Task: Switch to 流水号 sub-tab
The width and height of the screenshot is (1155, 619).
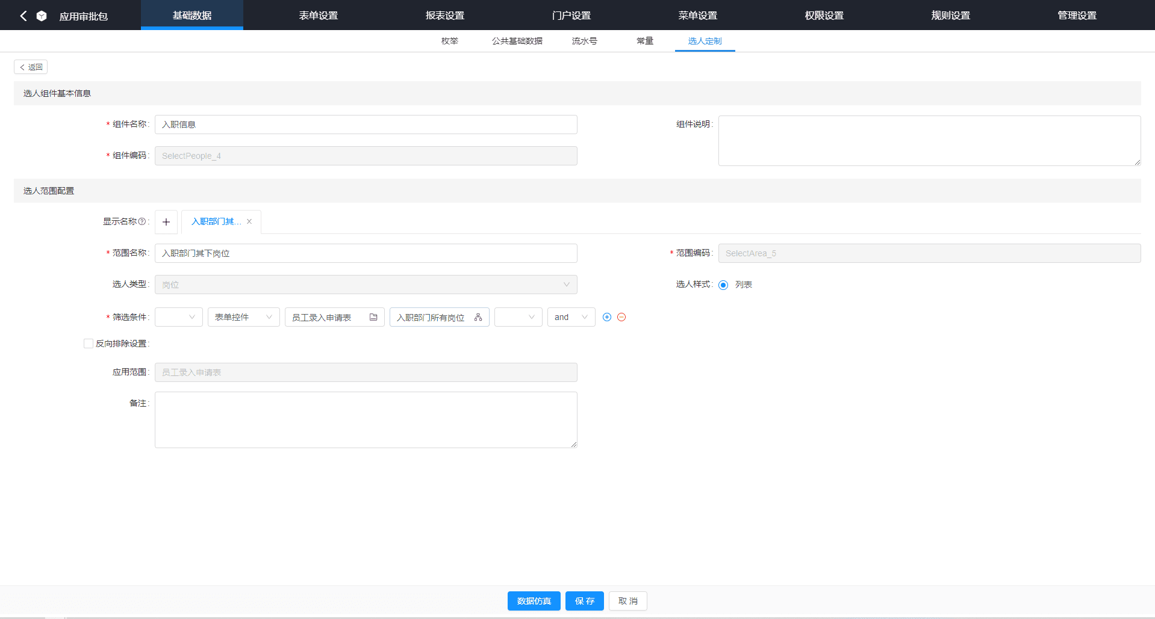Action: tap(585, 41)
